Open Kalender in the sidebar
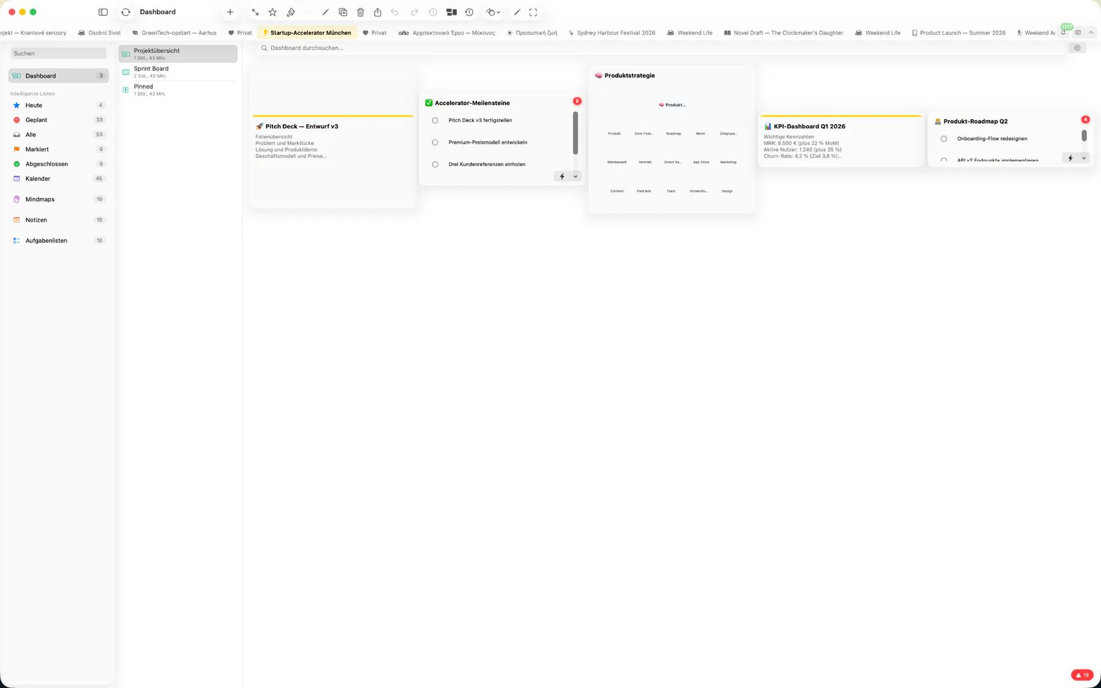The image size is (1101, 688). 59,179
